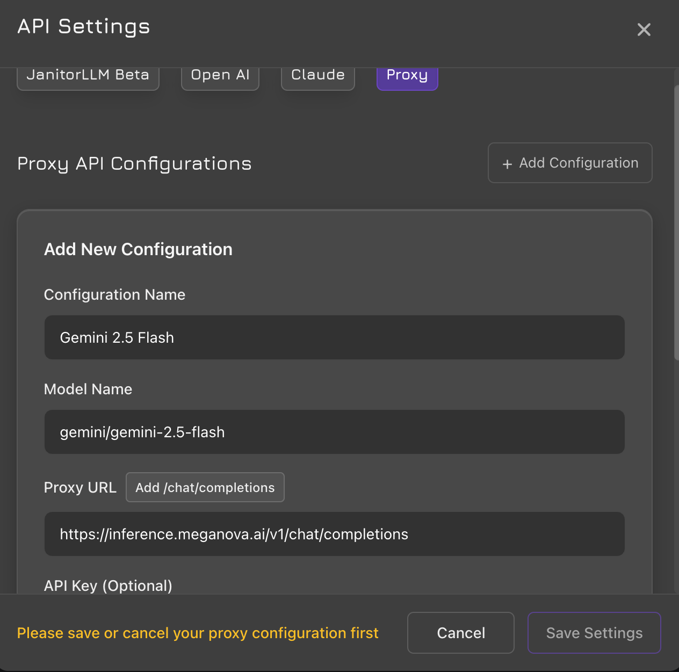Click the Proxy API Configurations heading
The height and width of the screenshot is (672, 679).
(134, 163)
